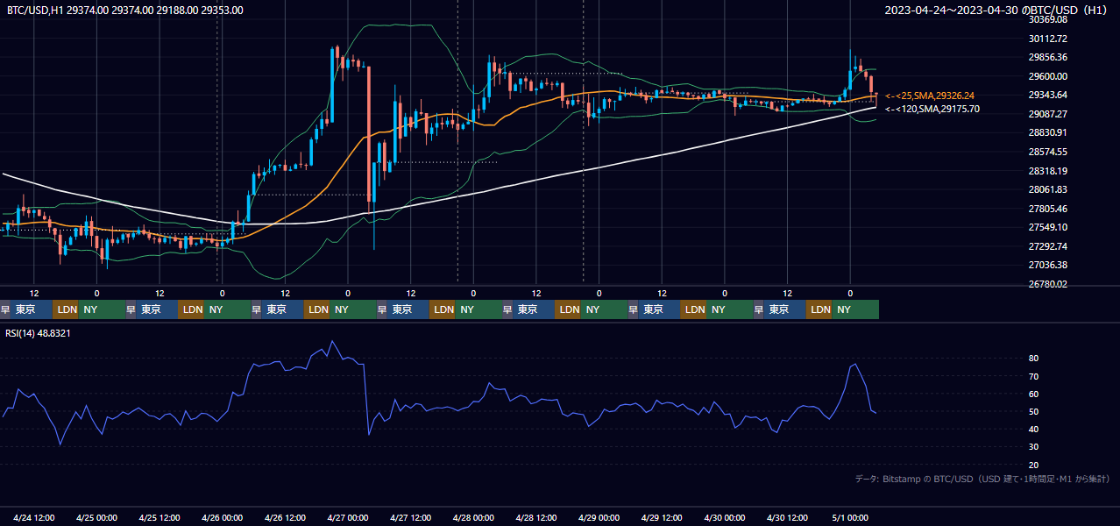
Task: Click the 4/25 12:00 date label
Action: (x=159, y=518)
